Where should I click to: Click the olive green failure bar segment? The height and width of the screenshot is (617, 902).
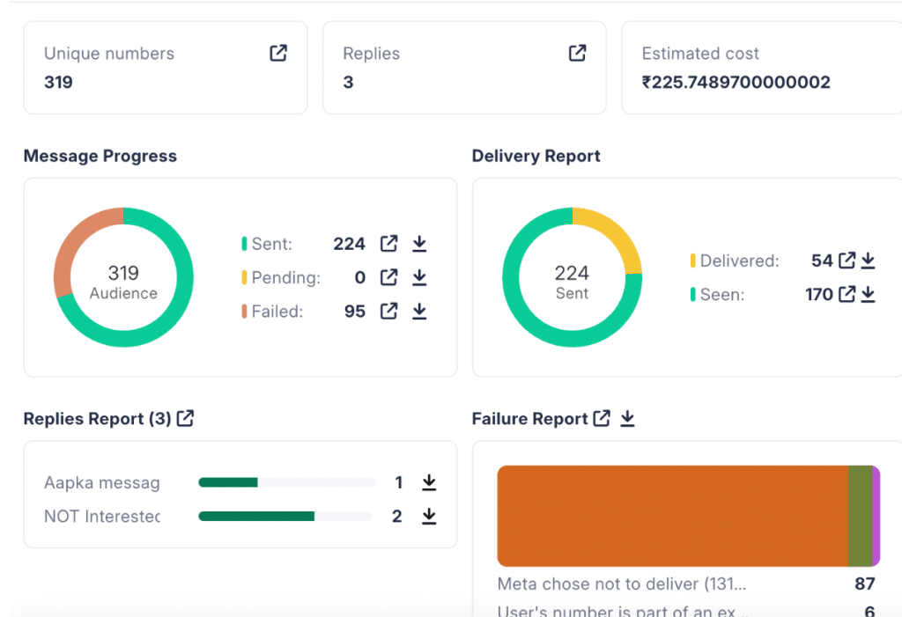(860, 516)
